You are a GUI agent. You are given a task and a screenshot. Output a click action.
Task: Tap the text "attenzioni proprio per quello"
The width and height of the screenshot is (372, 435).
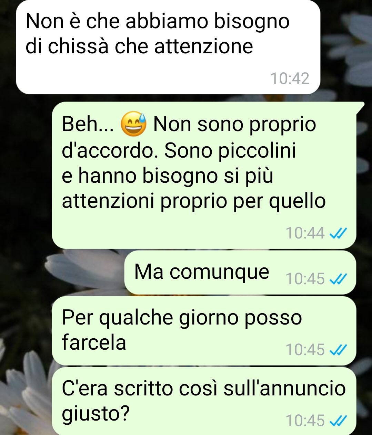click(193, 202)
